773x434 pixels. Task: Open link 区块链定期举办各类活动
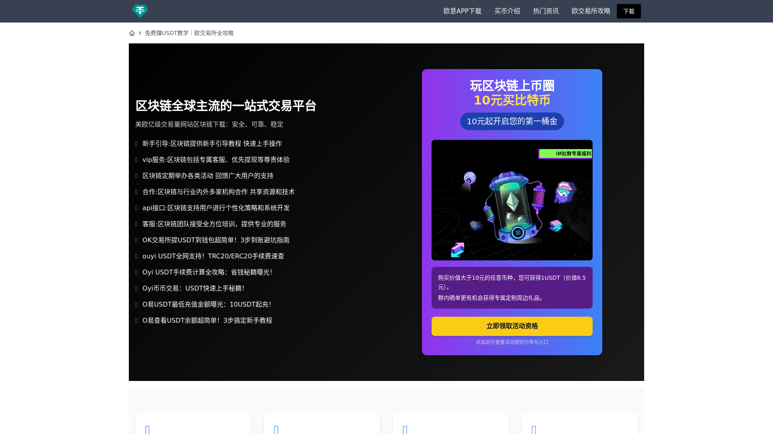[208, 176]
